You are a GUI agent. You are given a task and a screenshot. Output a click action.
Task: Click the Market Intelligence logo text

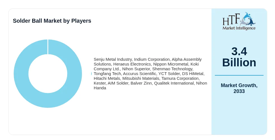coord(239,28)
